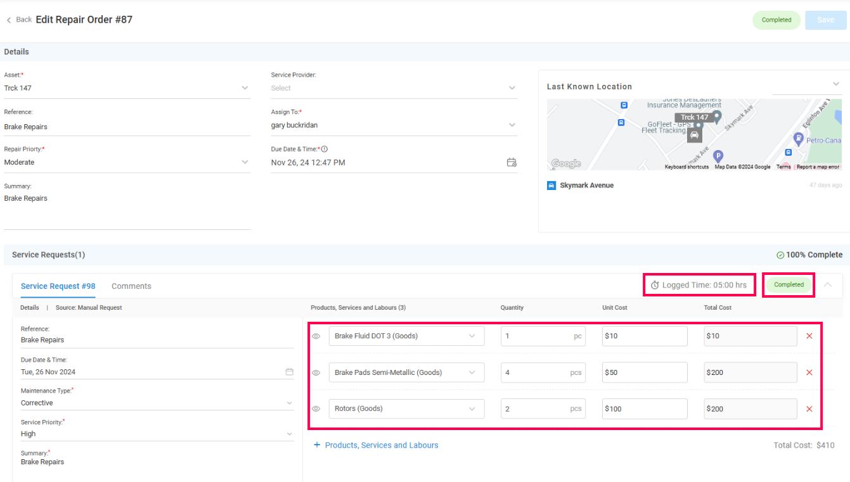Click the red X for Brake Fluid row

[809, 336]
